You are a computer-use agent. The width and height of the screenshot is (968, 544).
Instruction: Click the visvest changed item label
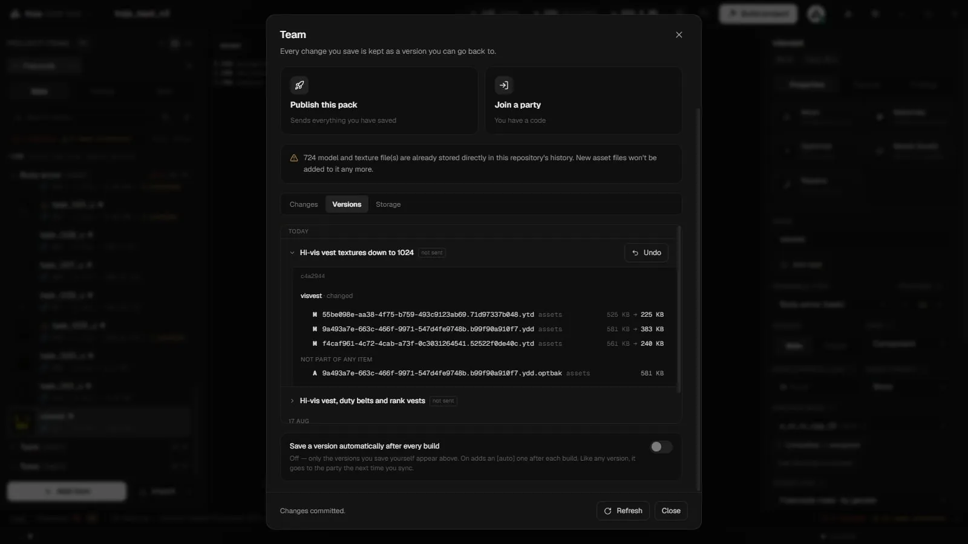[x=327, y=296]
